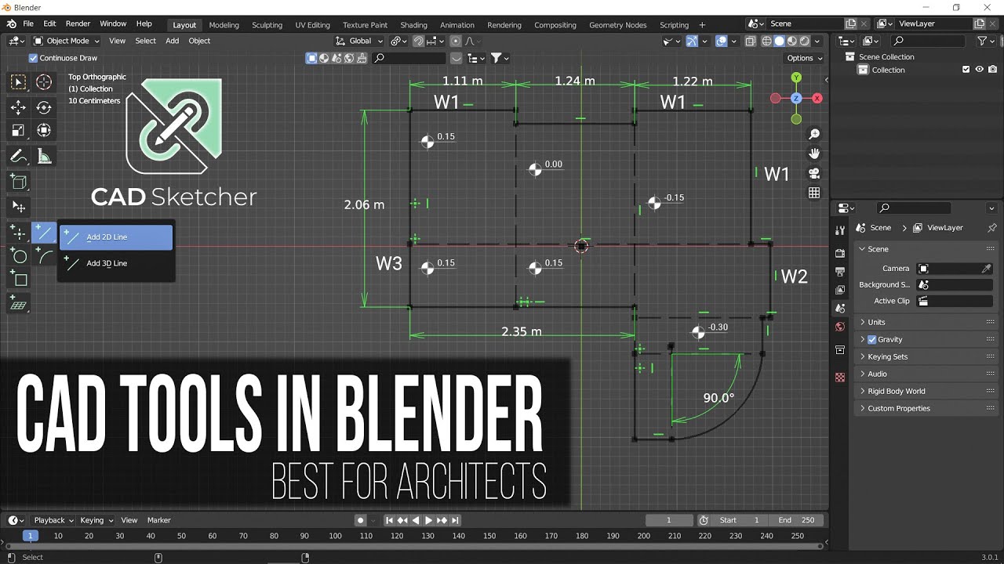Play the animation forward

pos(428,520)
